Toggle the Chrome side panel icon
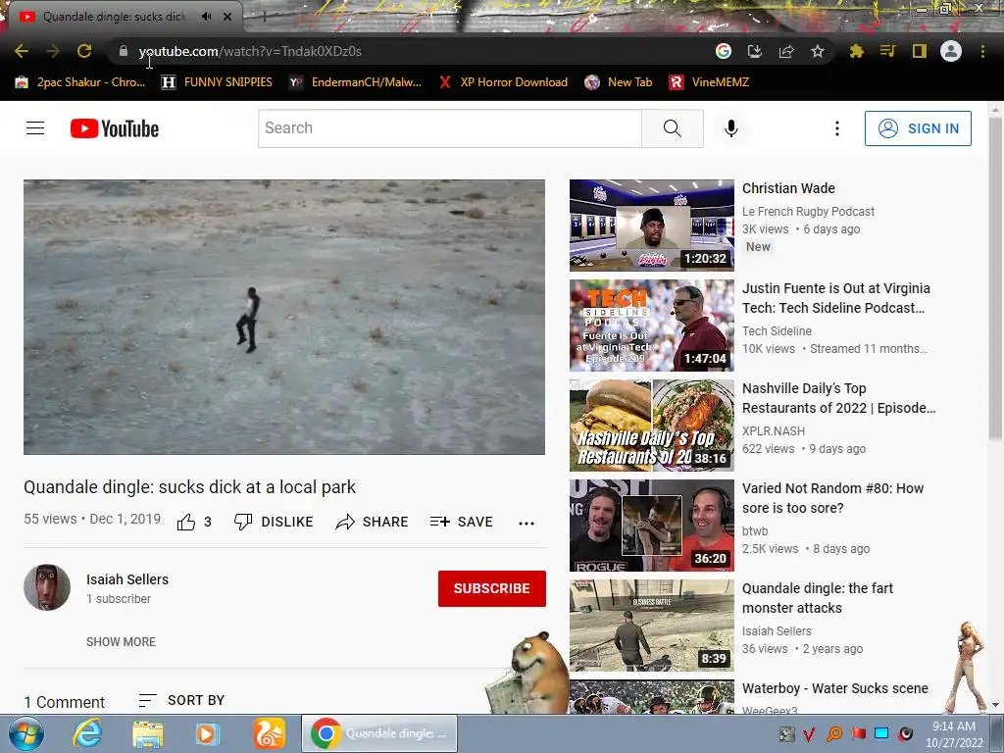This screenshot has height=753, width=1004. [920, 51]
